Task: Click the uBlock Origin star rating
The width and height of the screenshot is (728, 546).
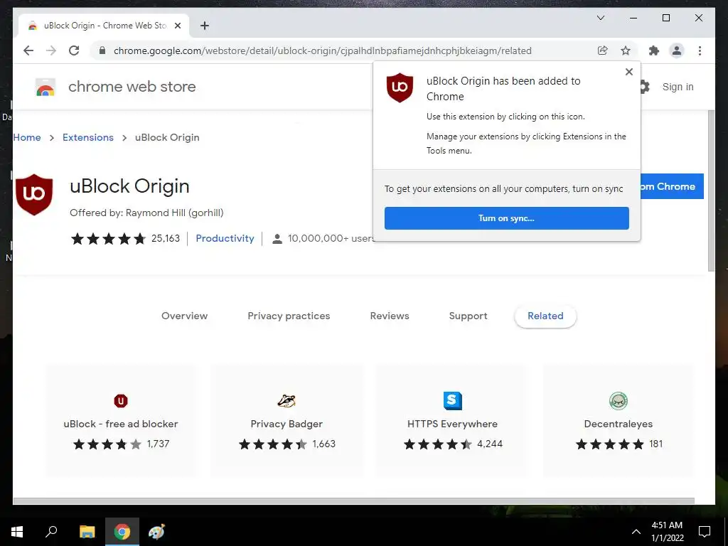Action: 109,239
